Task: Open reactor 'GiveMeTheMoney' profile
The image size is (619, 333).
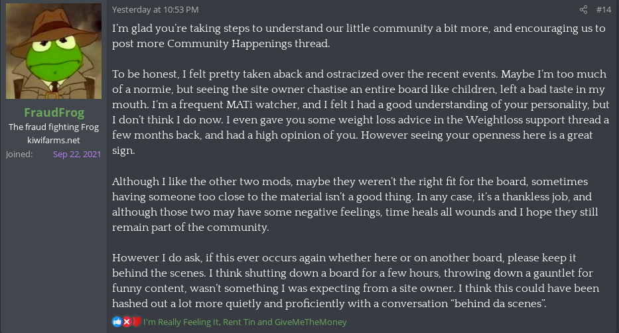Action: tap(312, 322)
